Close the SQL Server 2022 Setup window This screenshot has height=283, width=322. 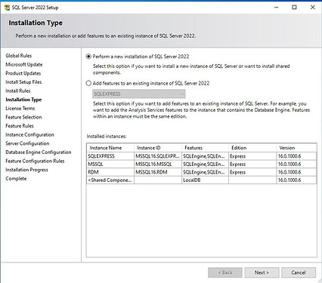pos(313,8)
